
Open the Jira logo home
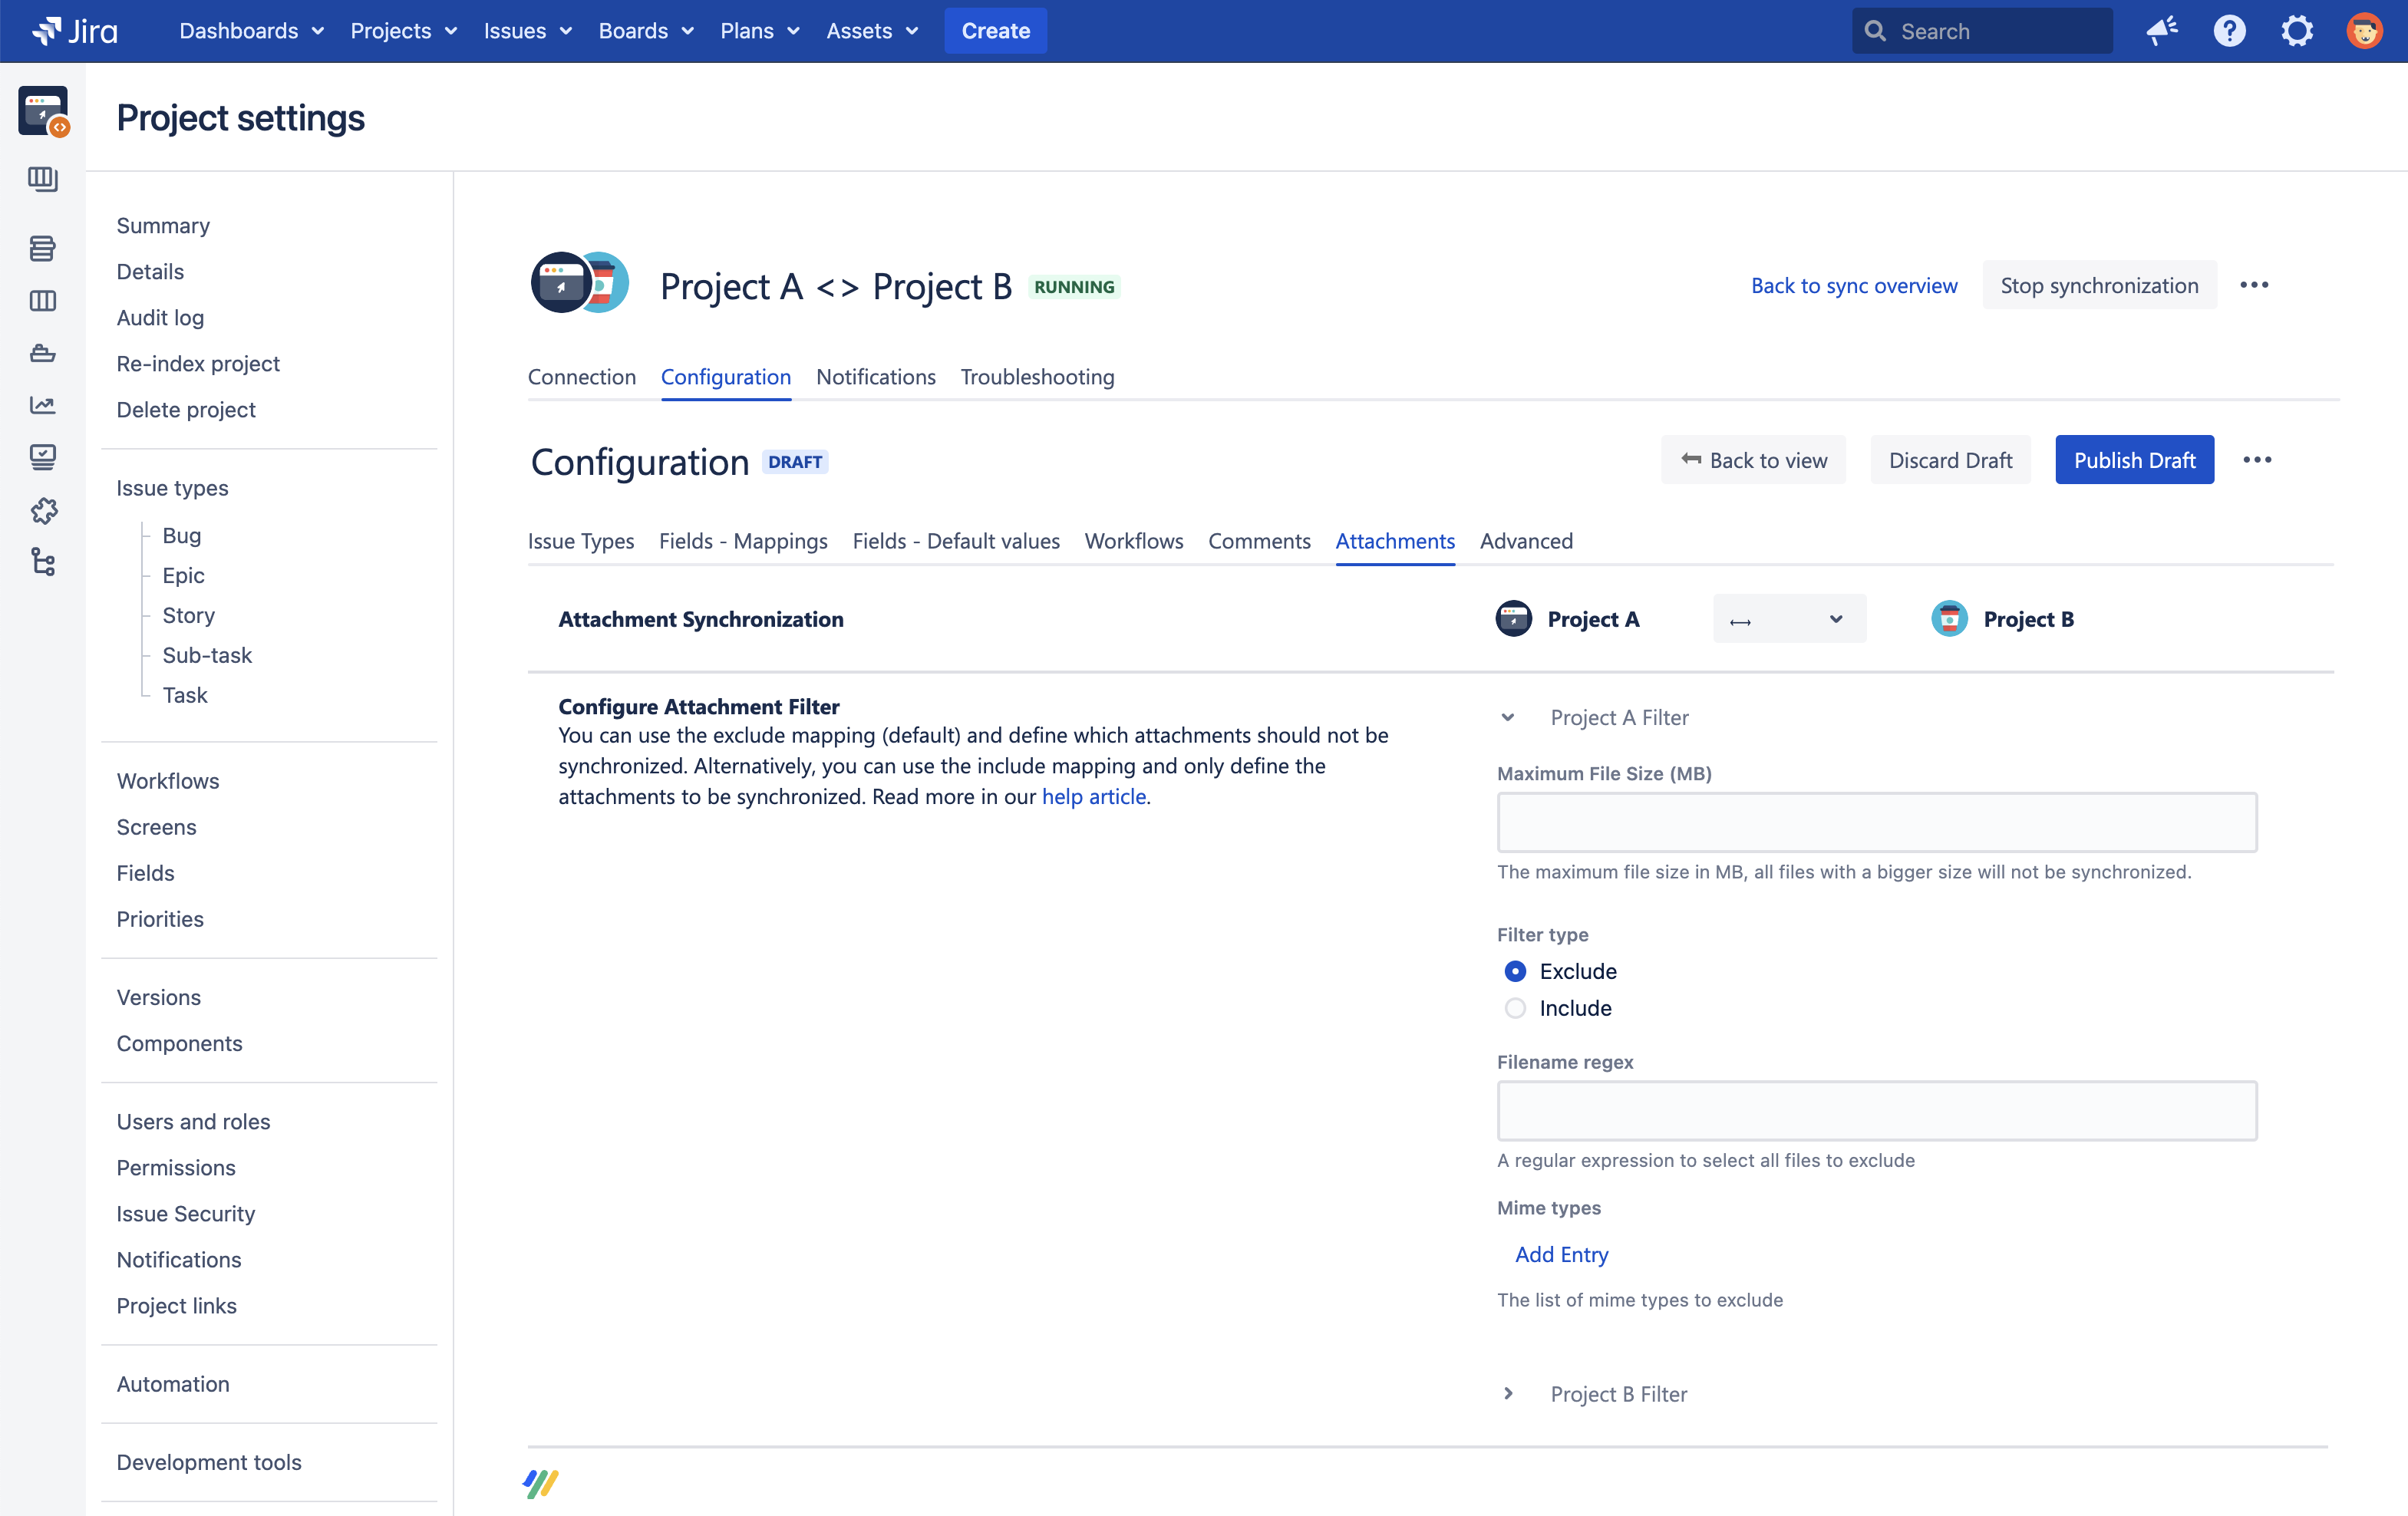coord(75,31)
